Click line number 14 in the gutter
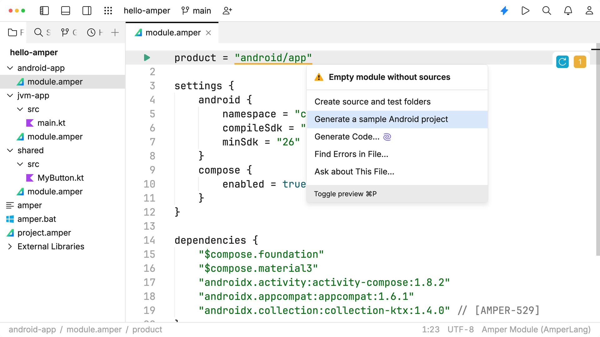The width and height of the screenshot is (600, 337). [149, 240]
